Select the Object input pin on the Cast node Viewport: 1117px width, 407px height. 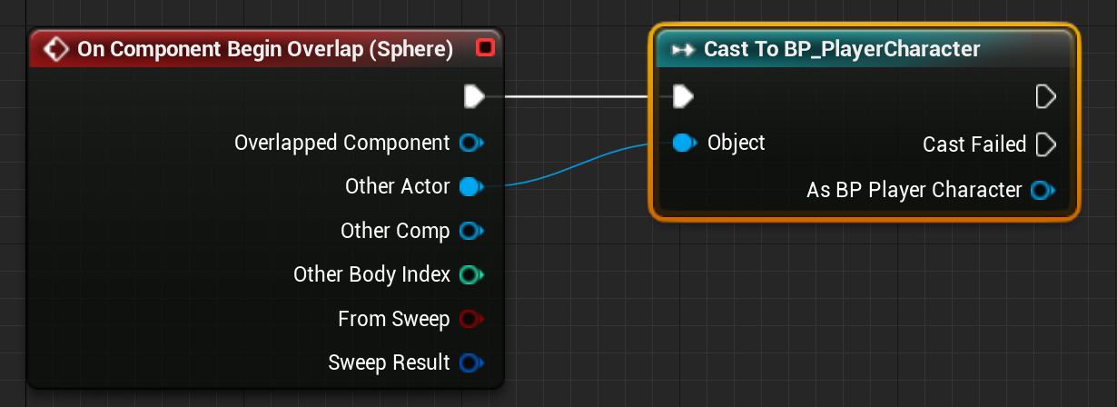[x=684, y=143]
